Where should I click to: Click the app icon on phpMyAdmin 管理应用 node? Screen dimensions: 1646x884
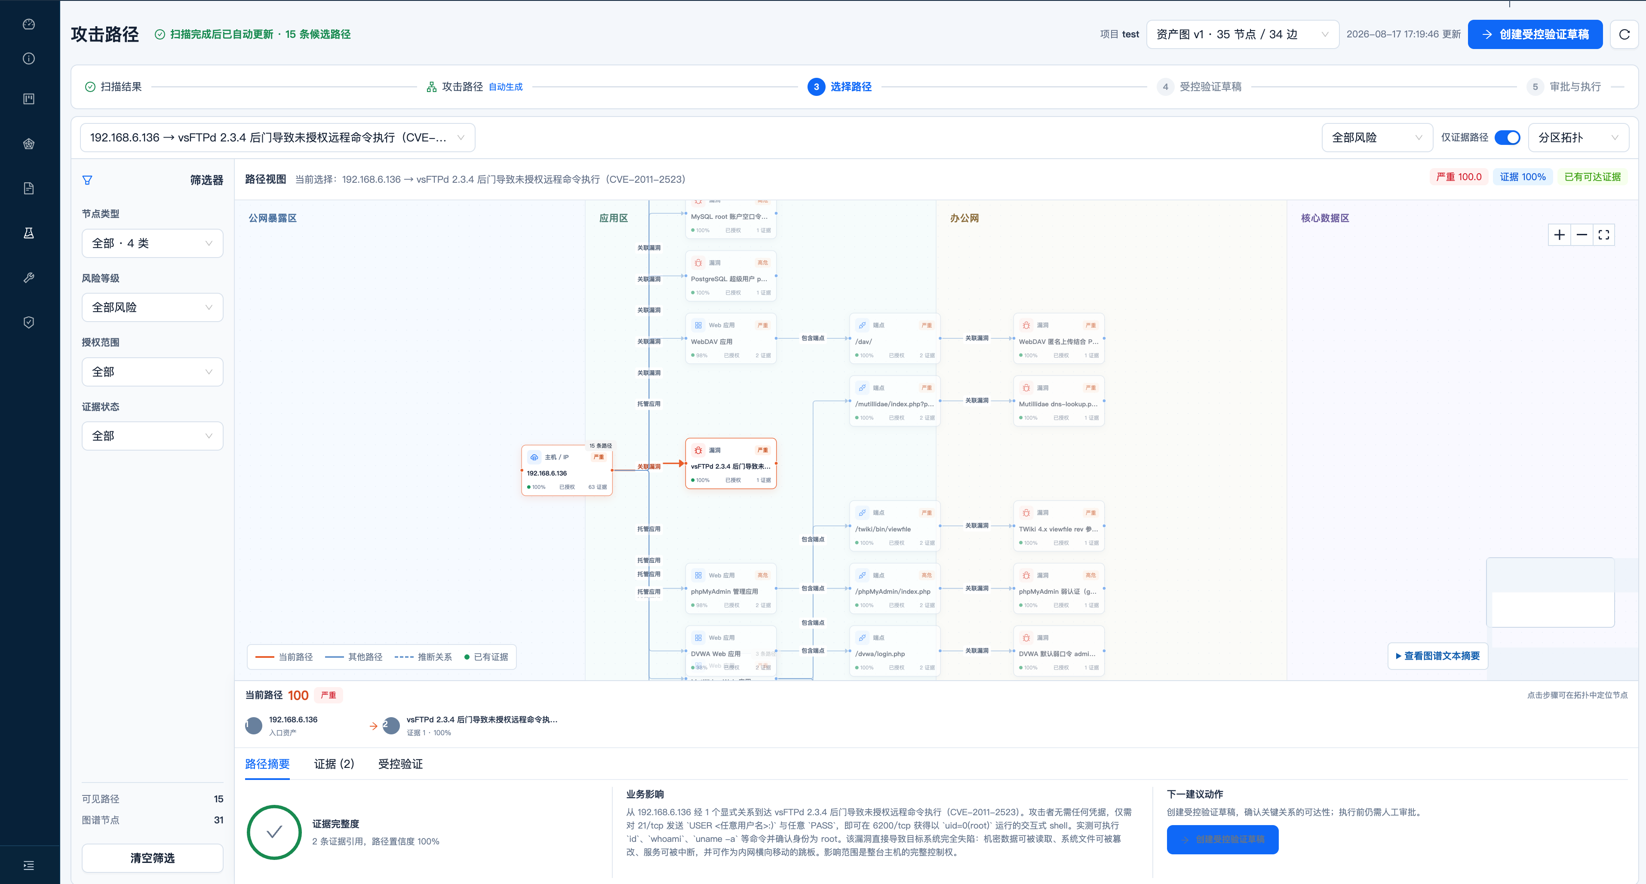698,575
